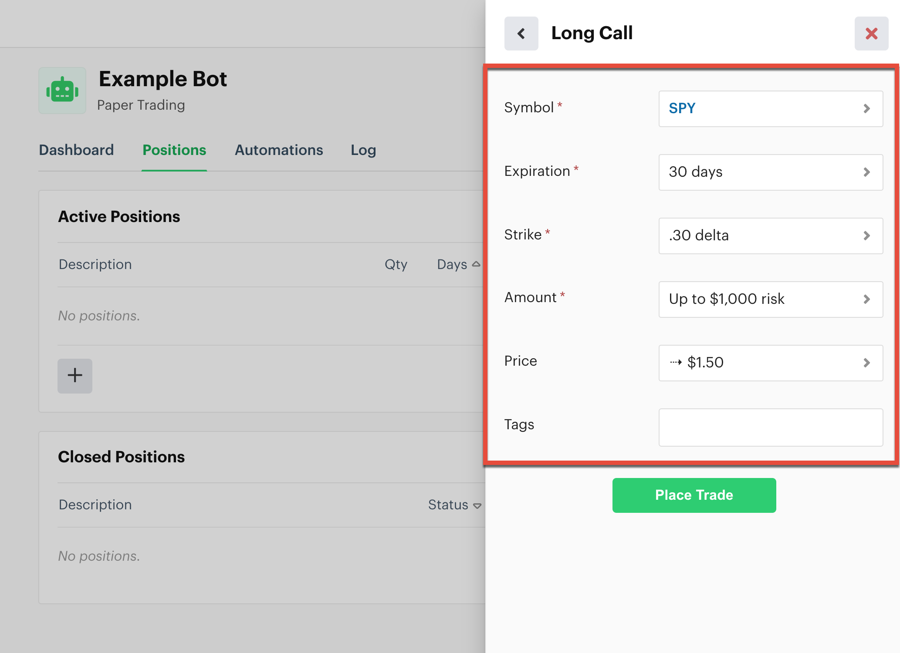The width and height of the screenshot is (900, 653).
Task: Close the Long Call panel with red X
Action: click(871, 34)
